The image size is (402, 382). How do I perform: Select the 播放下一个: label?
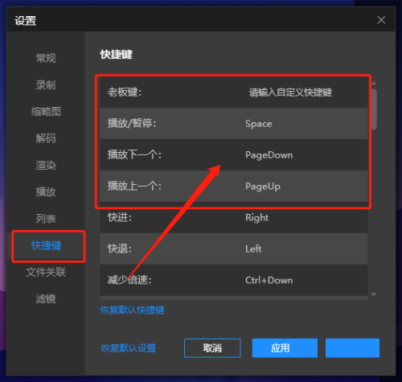pos(134,155)
